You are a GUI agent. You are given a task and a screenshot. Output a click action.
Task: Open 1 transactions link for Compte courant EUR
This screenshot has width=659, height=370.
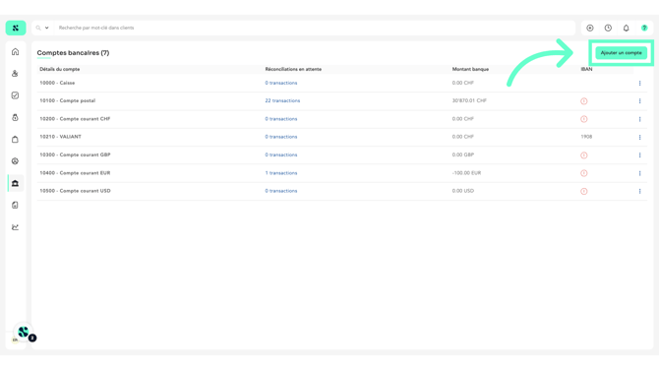pyautogui.click(x=281, y=173)
